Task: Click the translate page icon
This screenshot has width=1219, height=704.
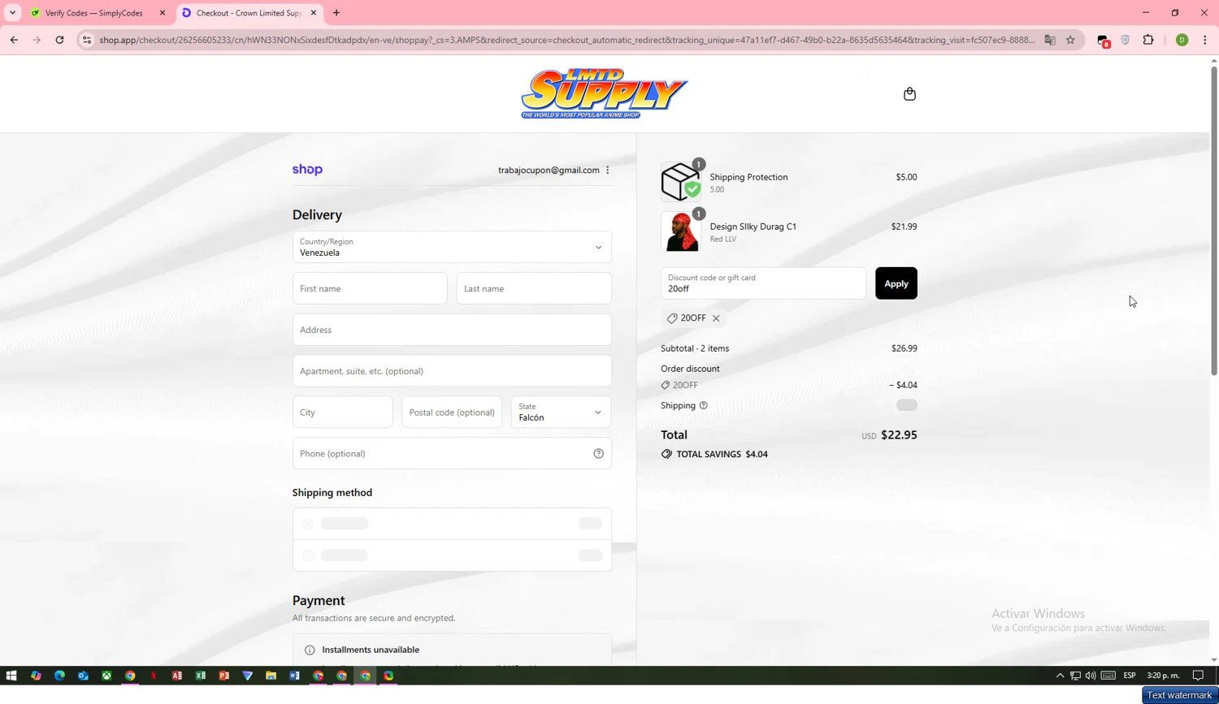Action: 1050,40
